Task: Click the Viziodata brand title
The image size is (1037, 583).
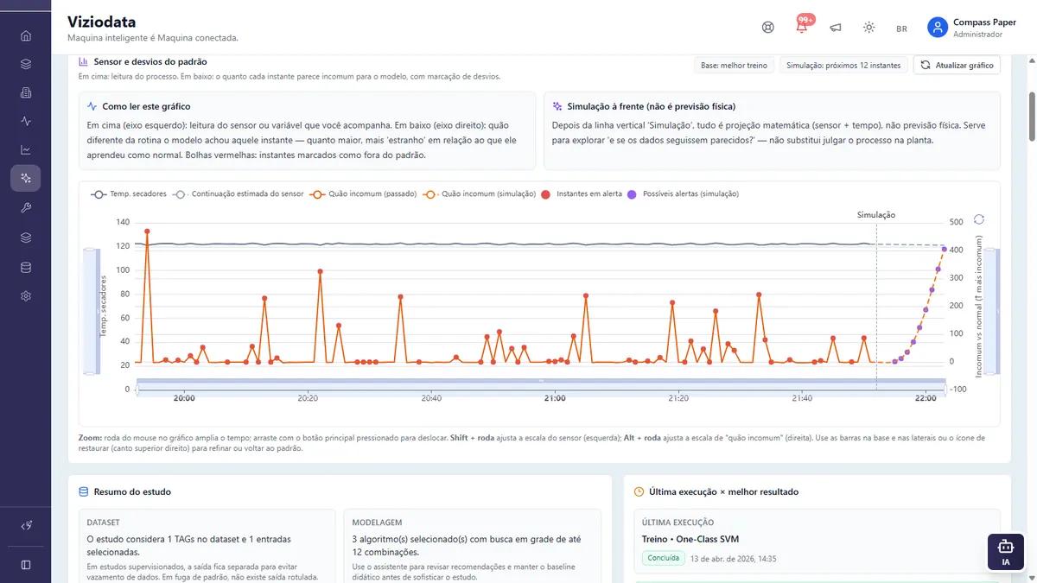Action: (x=102, y=22)
